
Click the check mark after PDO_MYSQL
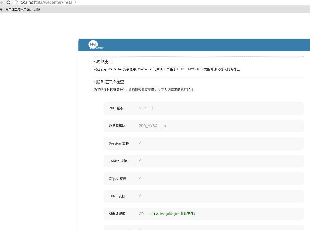tap(165, 126)
